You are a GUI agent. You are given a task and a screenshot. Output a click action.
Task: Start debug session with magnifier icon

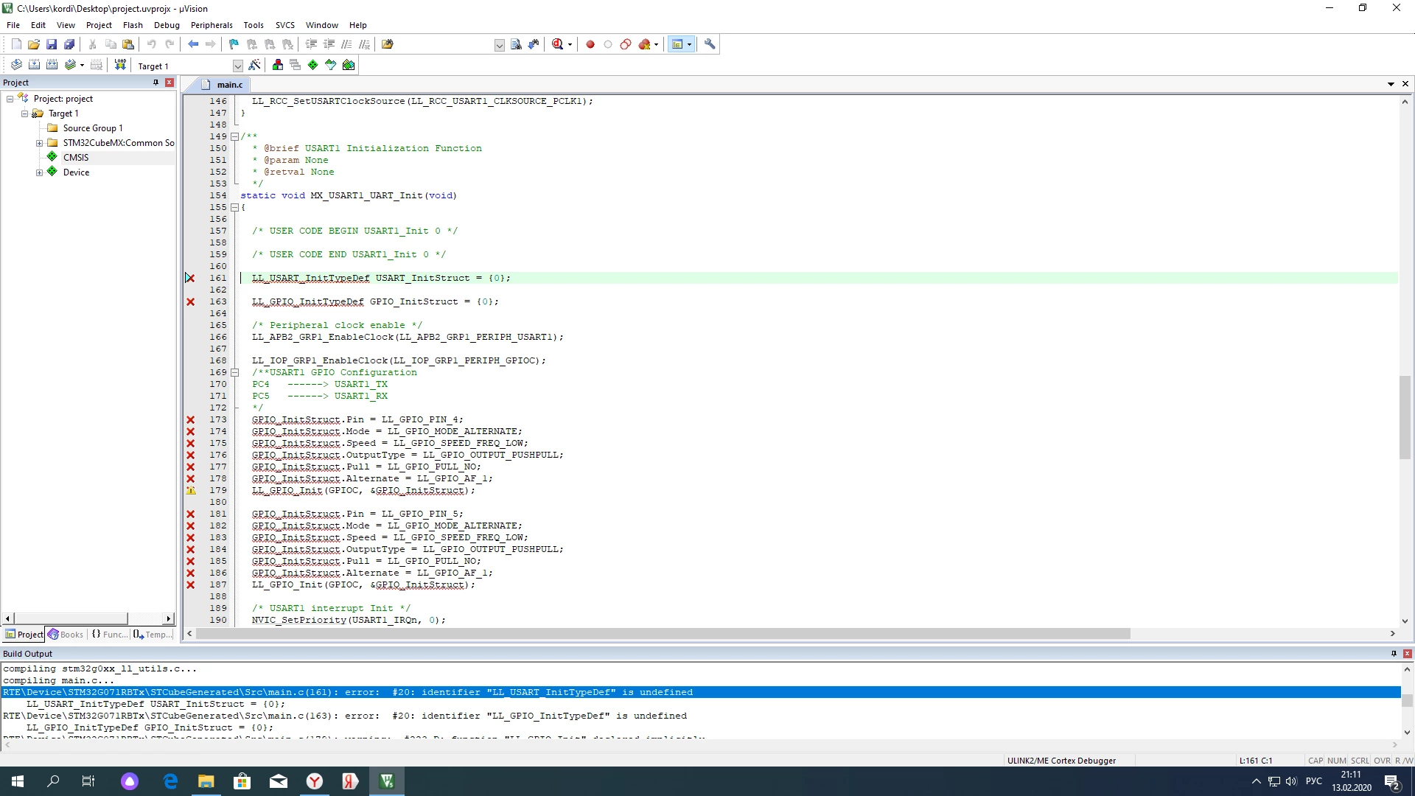(x=558, y=44)
